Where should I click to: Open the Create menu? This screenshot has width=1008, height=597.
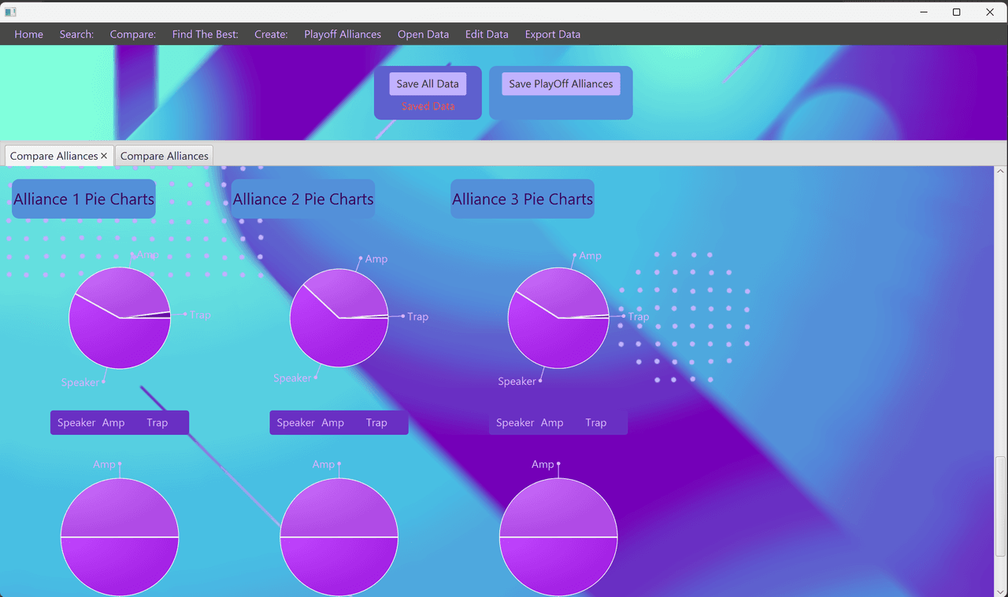click(x=271, y=35)
